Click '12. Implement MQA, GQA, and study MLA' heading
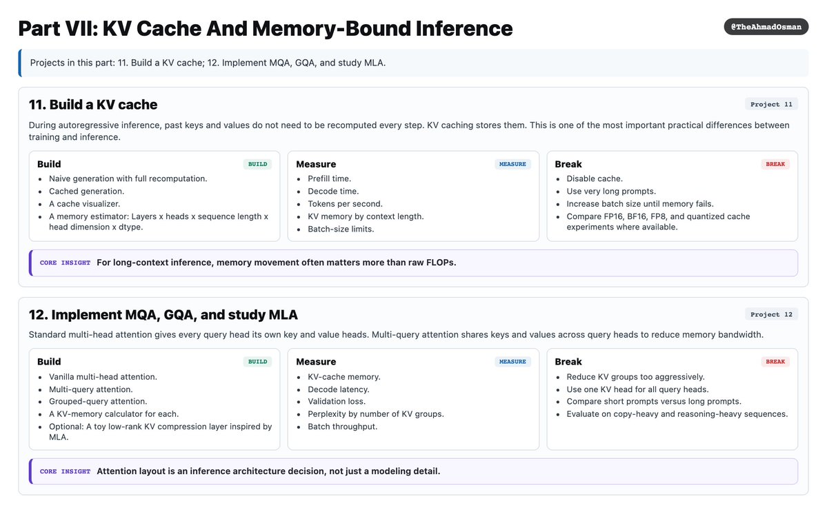The image size is (827, 512). (x=163, y=314)
